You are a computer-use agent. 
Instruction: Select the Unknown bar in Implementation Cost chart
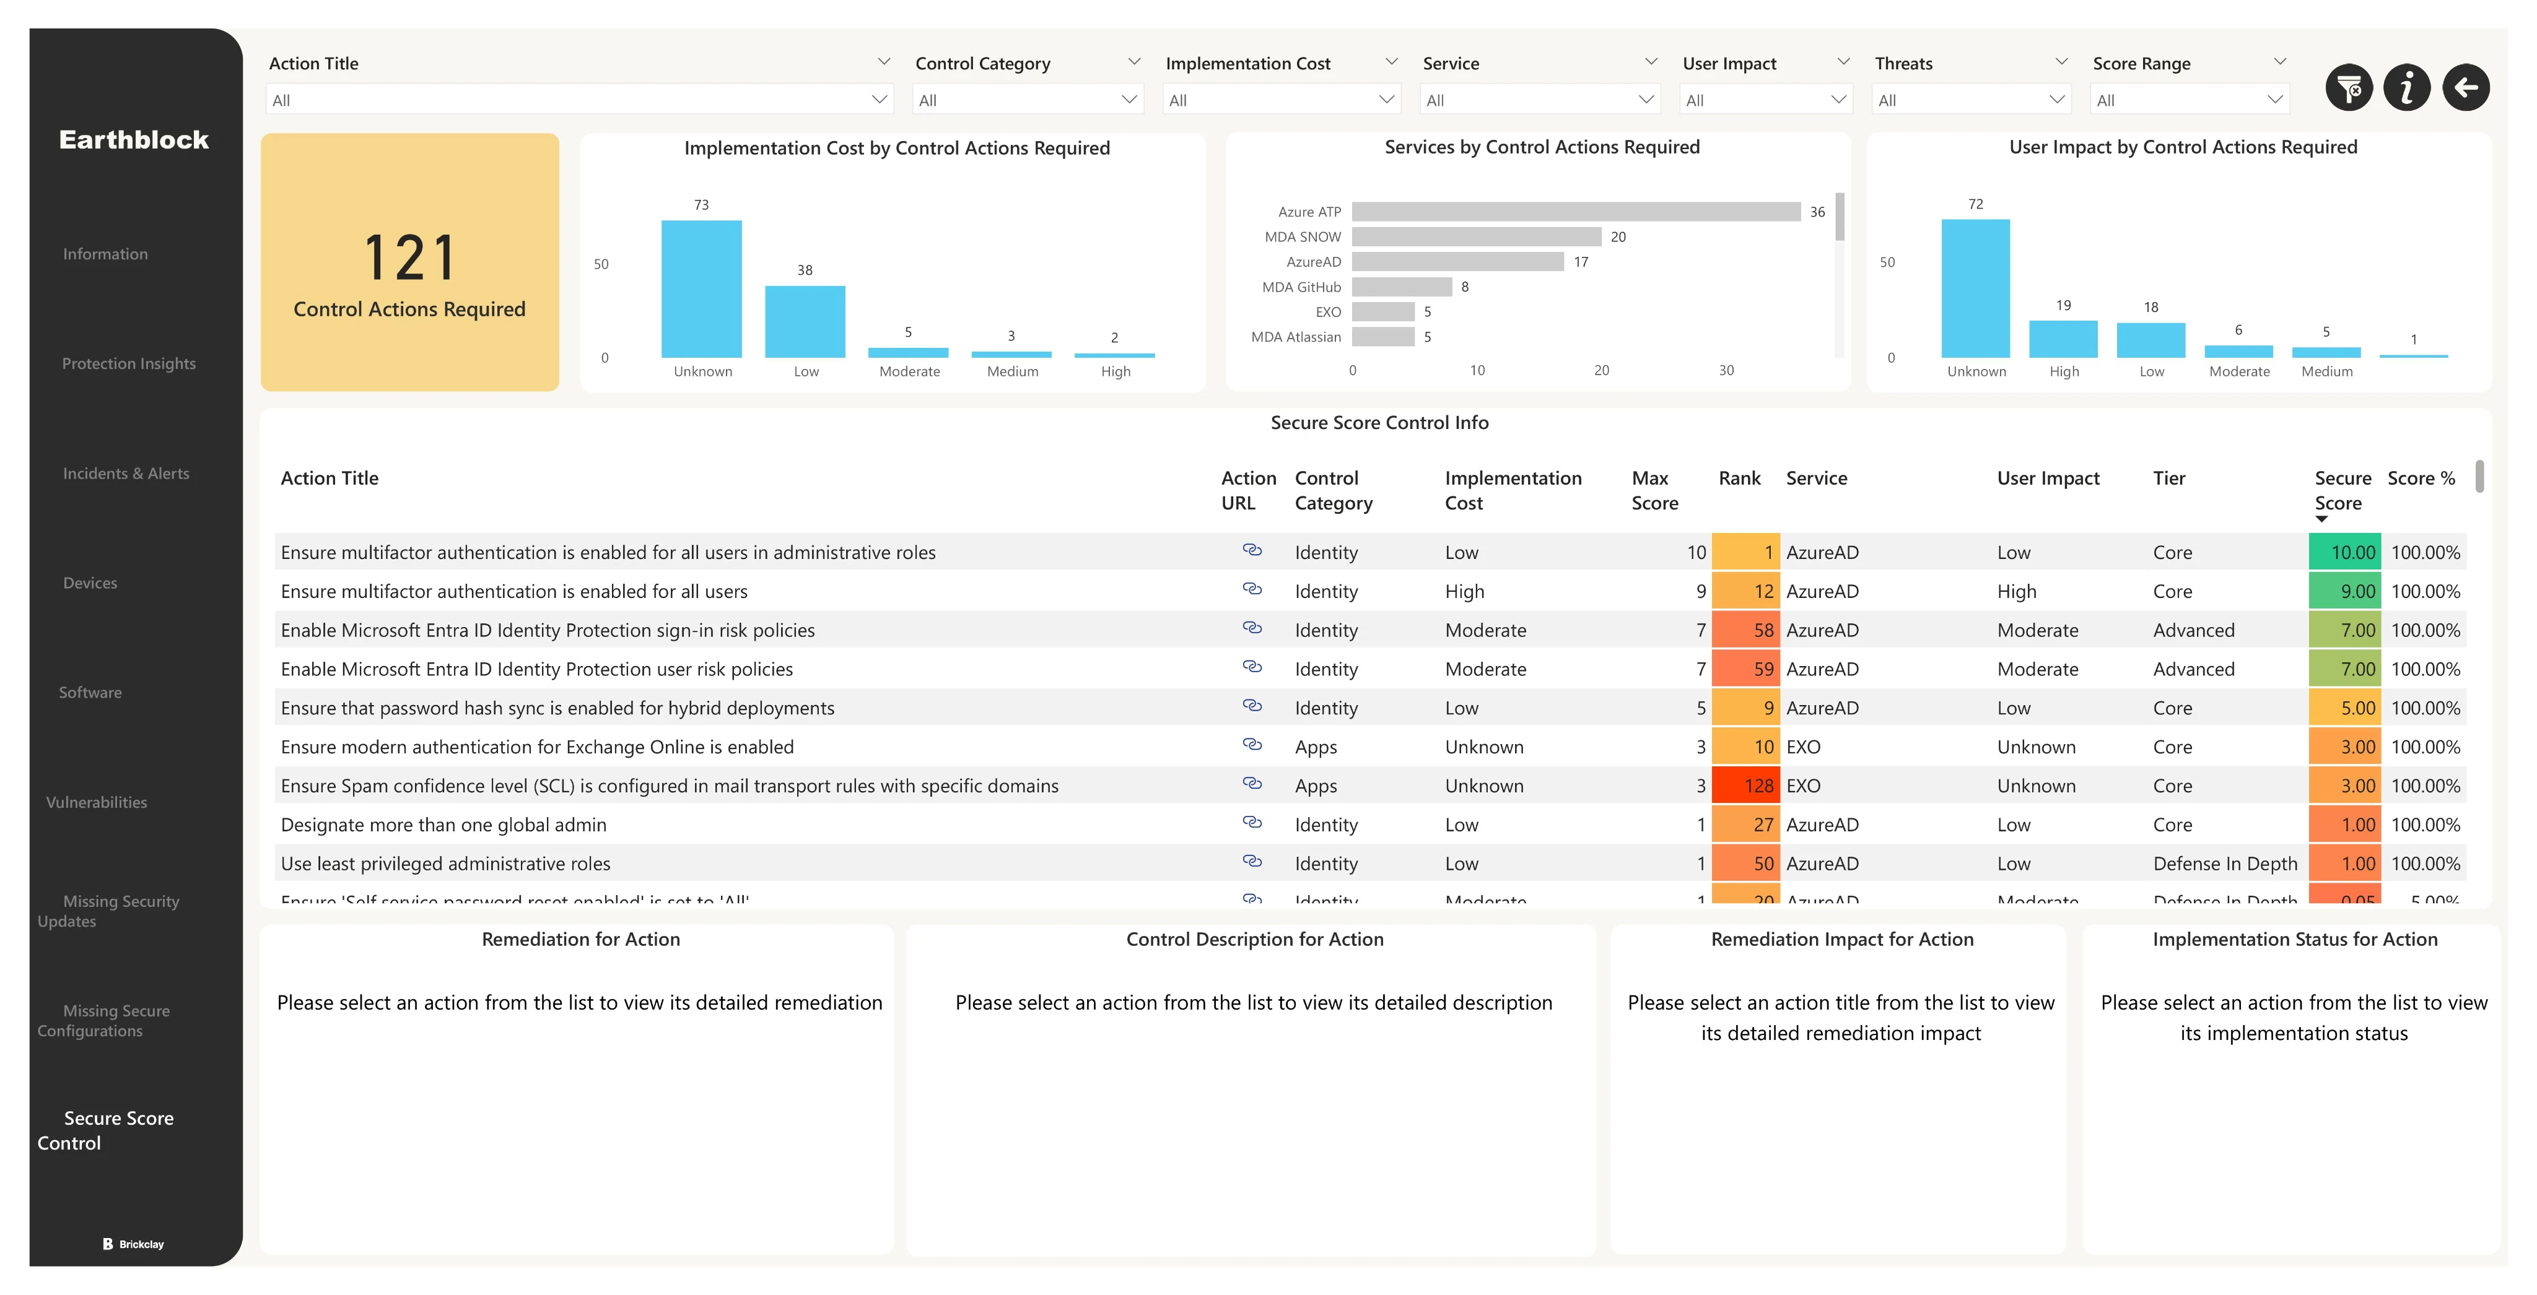pyautogui.click(x=701, y=288)
